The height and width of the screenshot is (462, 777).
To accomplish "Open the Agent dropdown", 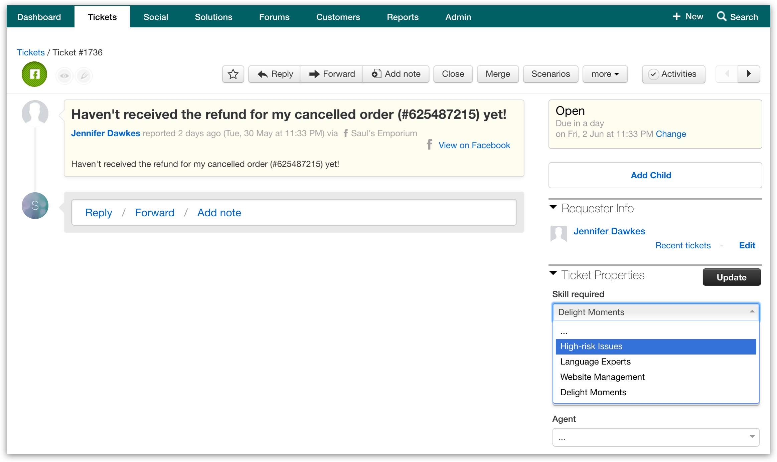I will point(655,437).
